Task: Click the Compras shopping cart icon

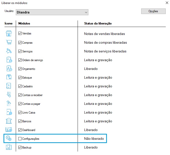Action: coord(9,42)
